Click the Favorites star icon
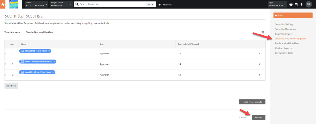This screenshot has width=316, height=124. click(x=160, y=5)
